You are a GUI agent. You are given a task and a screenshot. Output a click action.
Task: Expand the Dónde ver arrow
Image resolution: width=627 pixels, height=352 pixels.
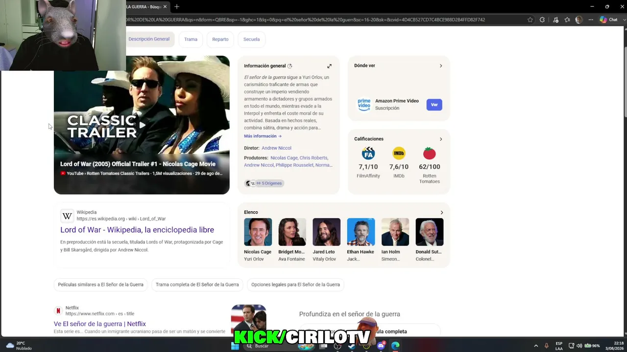(441, 66)
